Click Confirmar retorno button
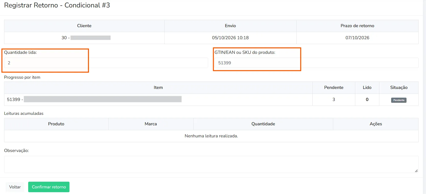426x194 pixels. (x=49, y=187)
